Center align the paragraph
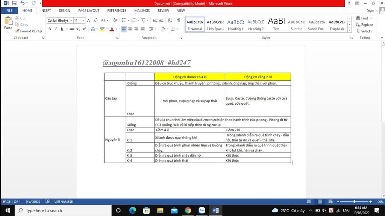 [x=130, y=29]
